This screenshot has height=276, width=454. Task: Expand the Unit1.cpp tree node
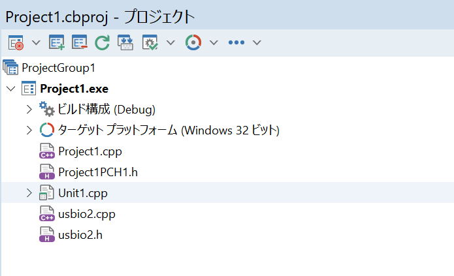pos(29,192)
